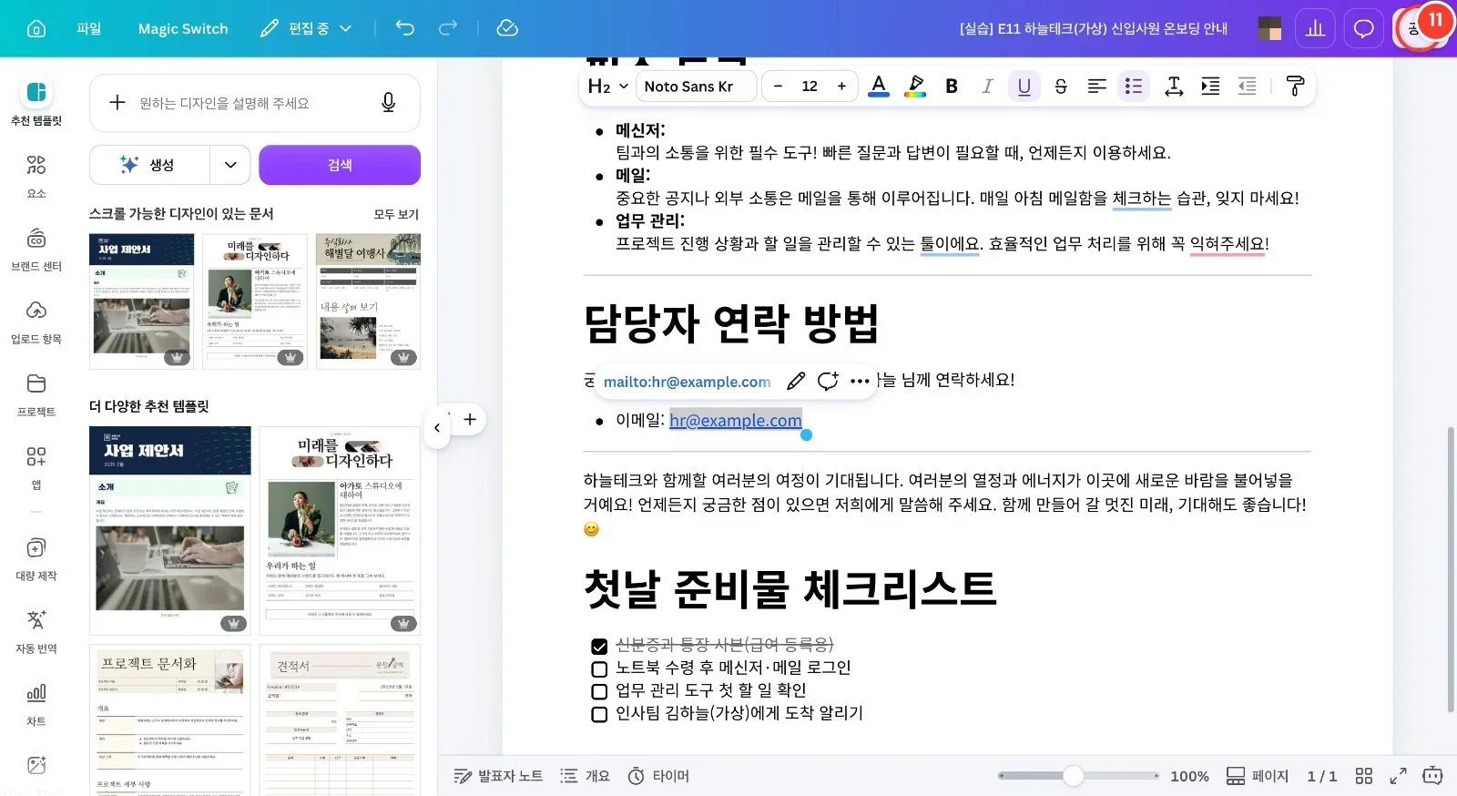1457x796 pixels.
Task: Expand 편집 중 editing mode dropdown
Action: tap(306, 28)
